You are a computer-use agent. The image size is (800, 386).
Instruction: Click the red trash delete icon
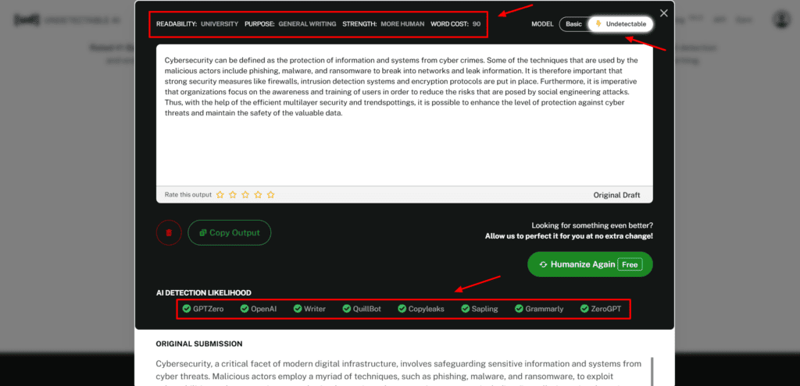tap(169, 232)
